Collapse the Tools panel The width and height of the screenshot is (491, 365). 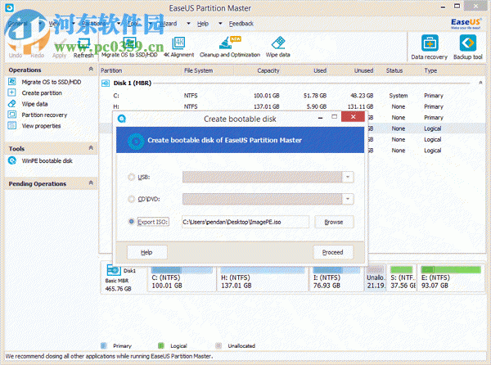click(91, 148)
